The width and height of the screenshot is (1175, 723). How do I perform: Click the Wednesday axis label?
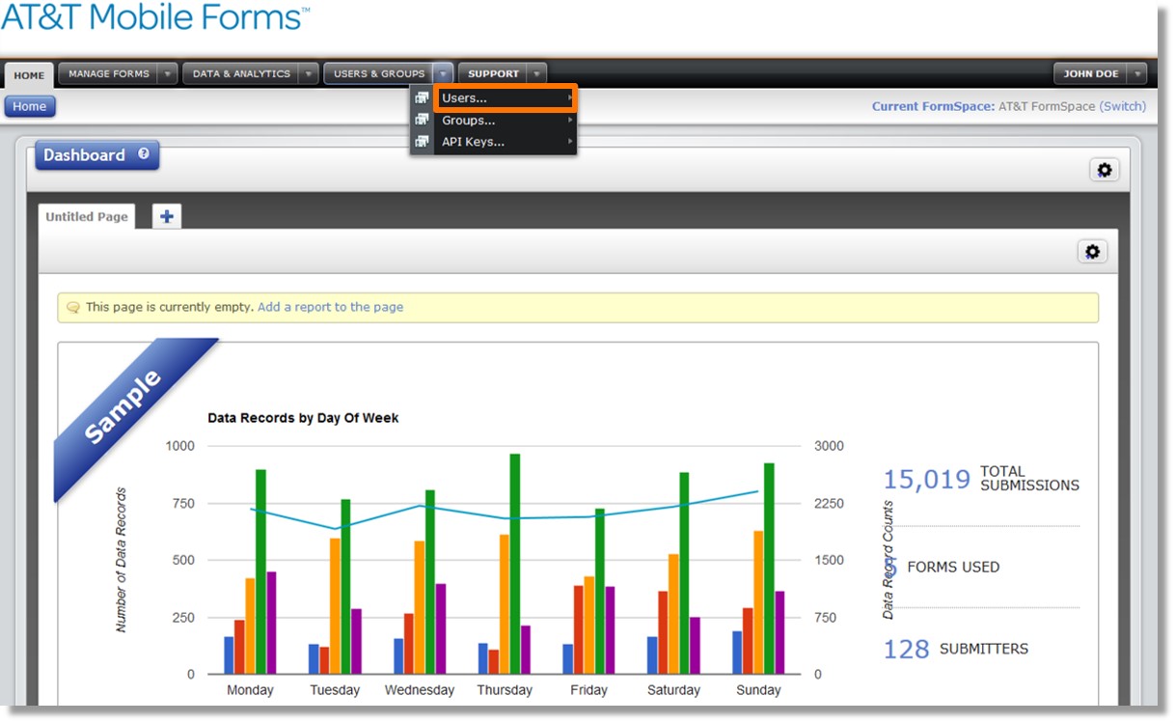pyautogui.click(x=420, y=690)
